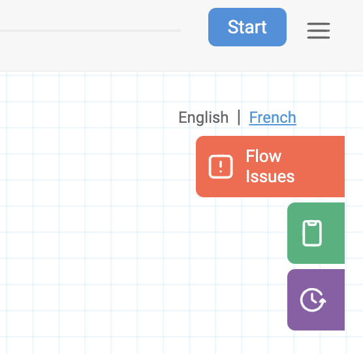Click the Flow Issues exclamation icon

tap(221, 167)
